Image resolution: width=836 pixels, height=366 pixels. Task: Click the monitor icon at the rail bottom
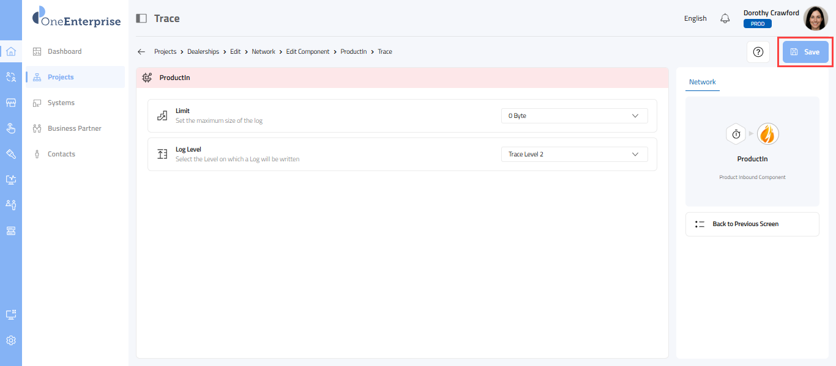pyautogui.click(x=10, y=315)
